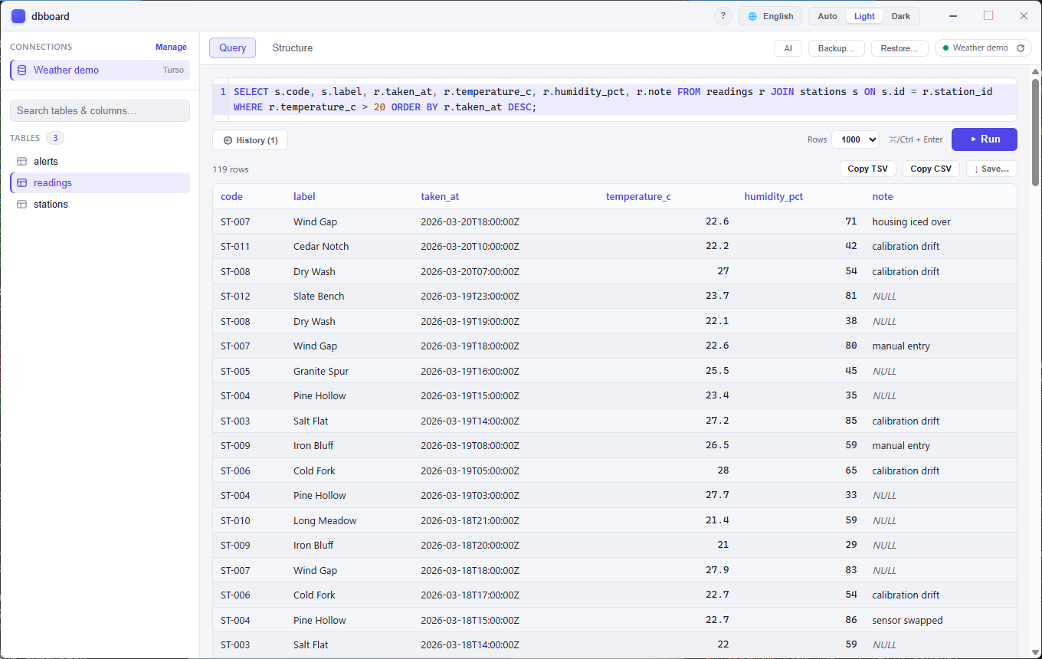1042x659 pixels.
Task: Copy results as CSV
Action: point(931,169)
